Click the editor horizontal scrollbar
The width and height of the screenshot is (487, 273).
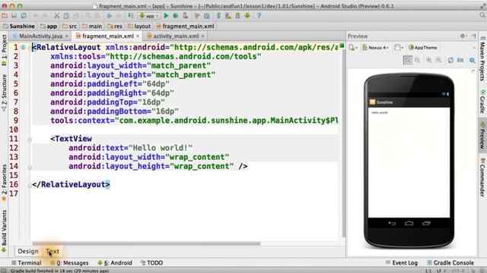click(x=146, y=243)
